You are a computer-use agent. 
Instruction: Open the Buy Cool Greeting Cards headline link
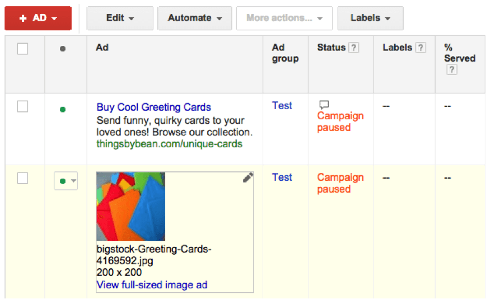(x=154, y=107)
